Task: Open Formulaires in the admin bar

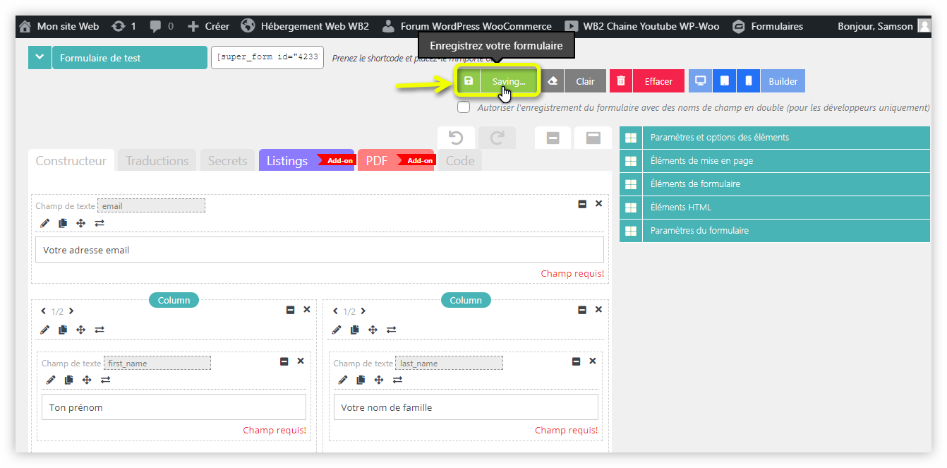Action: (x=768, y=26)
